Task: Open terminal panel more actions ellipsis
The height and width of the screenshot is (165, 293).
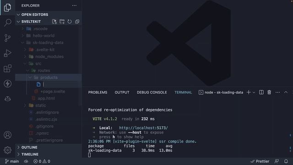Action: coord(277,93)
